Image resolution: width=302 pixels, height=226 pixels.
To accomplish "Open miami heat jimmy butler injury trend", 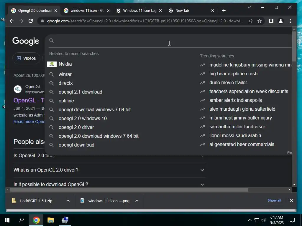I will click(246, 118).
